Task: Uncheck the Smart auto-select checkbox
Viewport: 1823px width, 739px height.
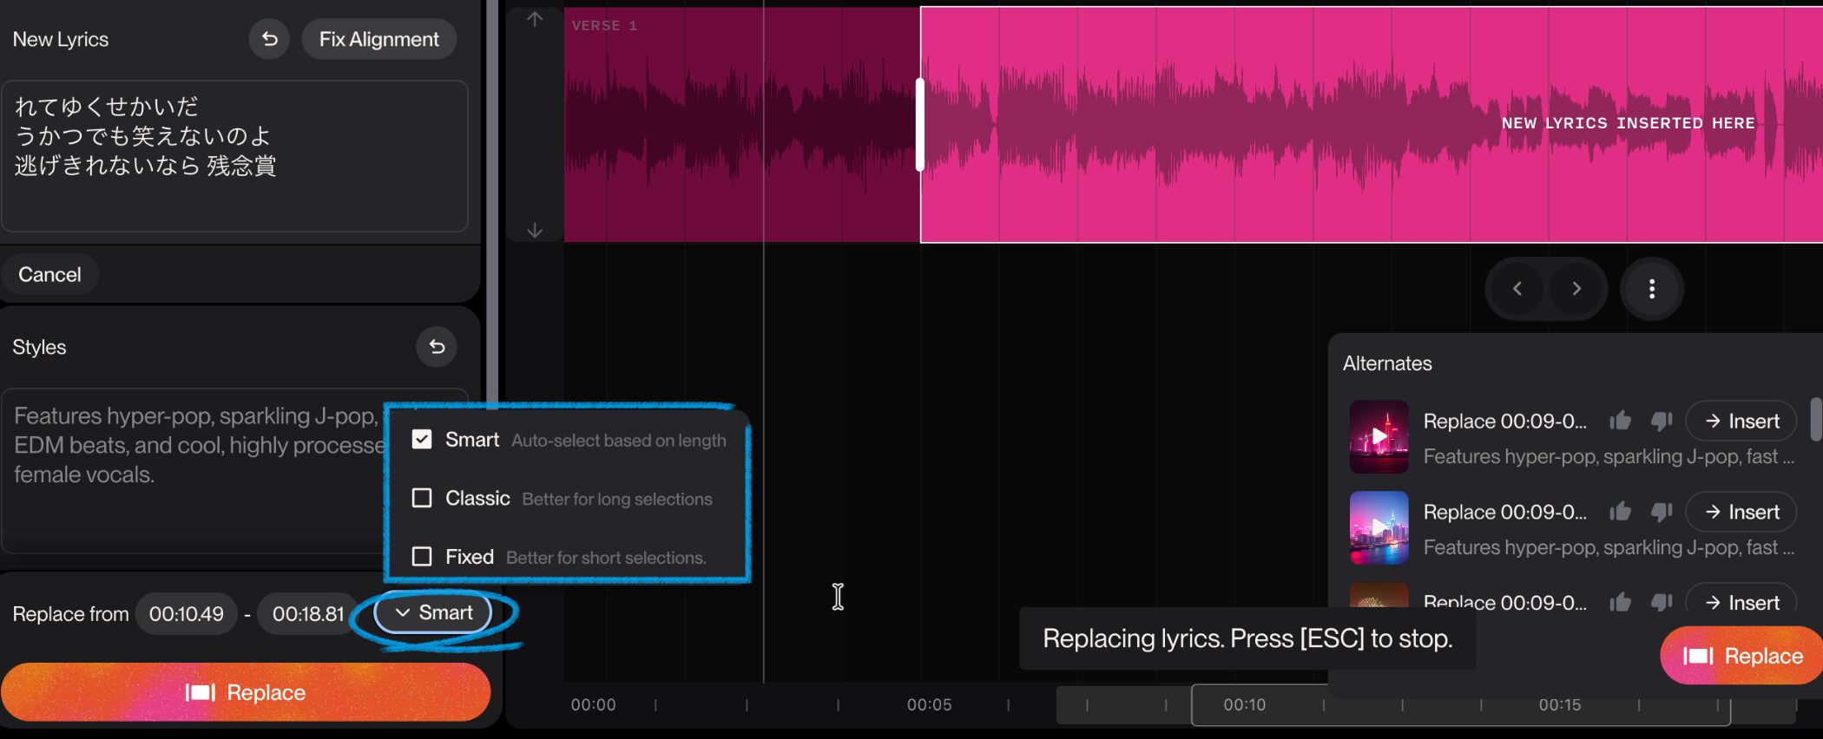Action: coord(422,440)
